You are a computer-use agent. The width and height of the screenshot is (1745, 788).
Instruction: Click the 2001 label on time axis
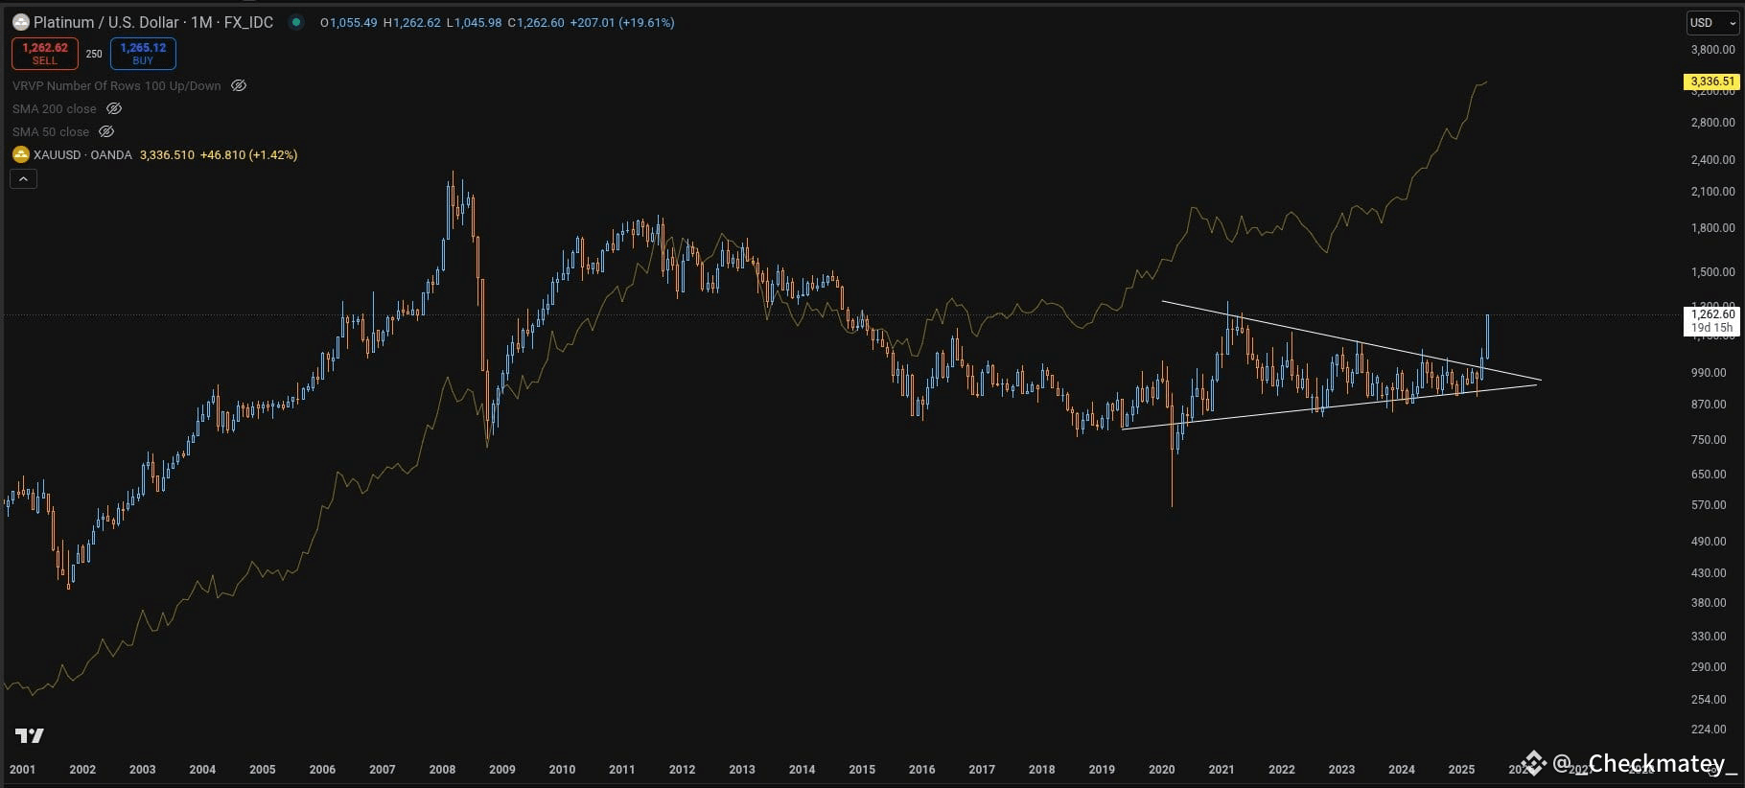tap(22, 770)
